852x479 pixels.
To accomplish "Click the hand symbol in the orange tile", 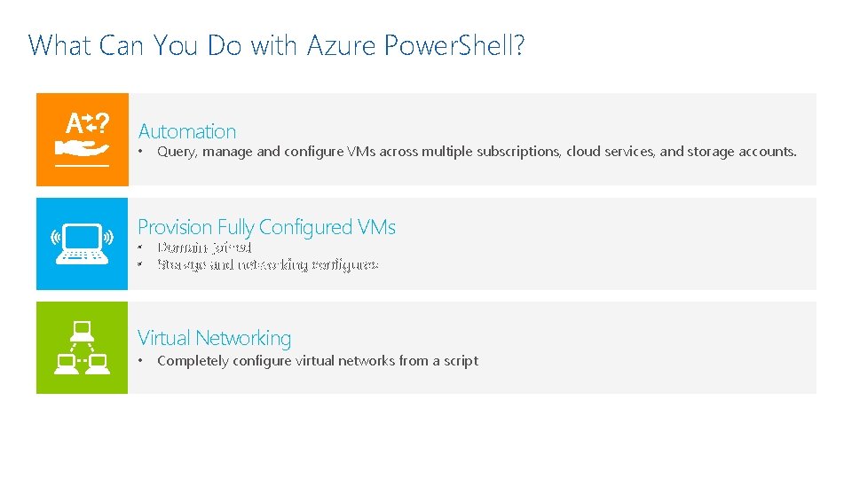I will (82, 148).
